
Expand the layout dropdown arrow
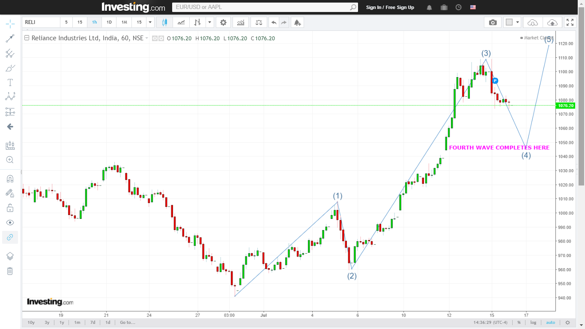[518, 22]
